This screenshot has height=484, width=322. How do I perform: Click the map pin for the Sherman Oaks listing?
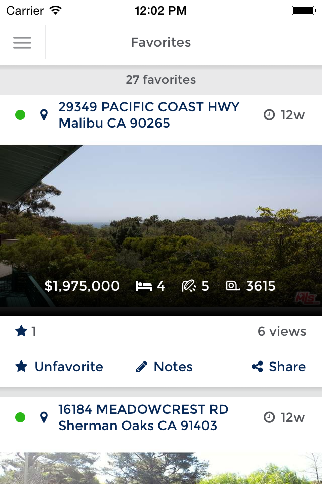tap(44, 417)
